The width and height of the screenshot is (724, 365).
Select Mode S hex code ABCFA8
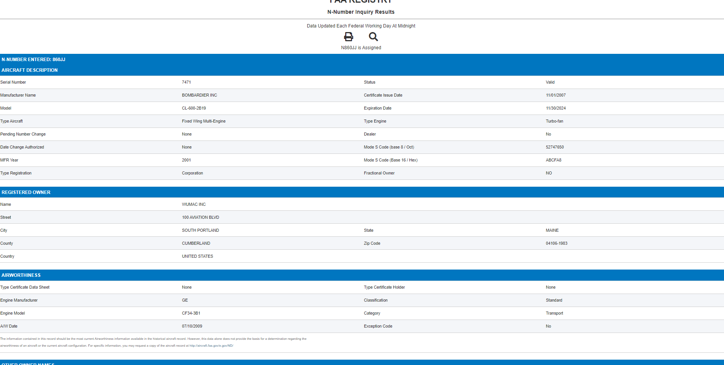pos(554,160)
